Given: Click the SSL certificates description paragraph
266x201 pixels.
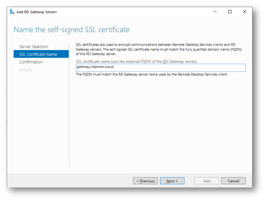Looking at the screenshot, I should (x=159, y=49).
